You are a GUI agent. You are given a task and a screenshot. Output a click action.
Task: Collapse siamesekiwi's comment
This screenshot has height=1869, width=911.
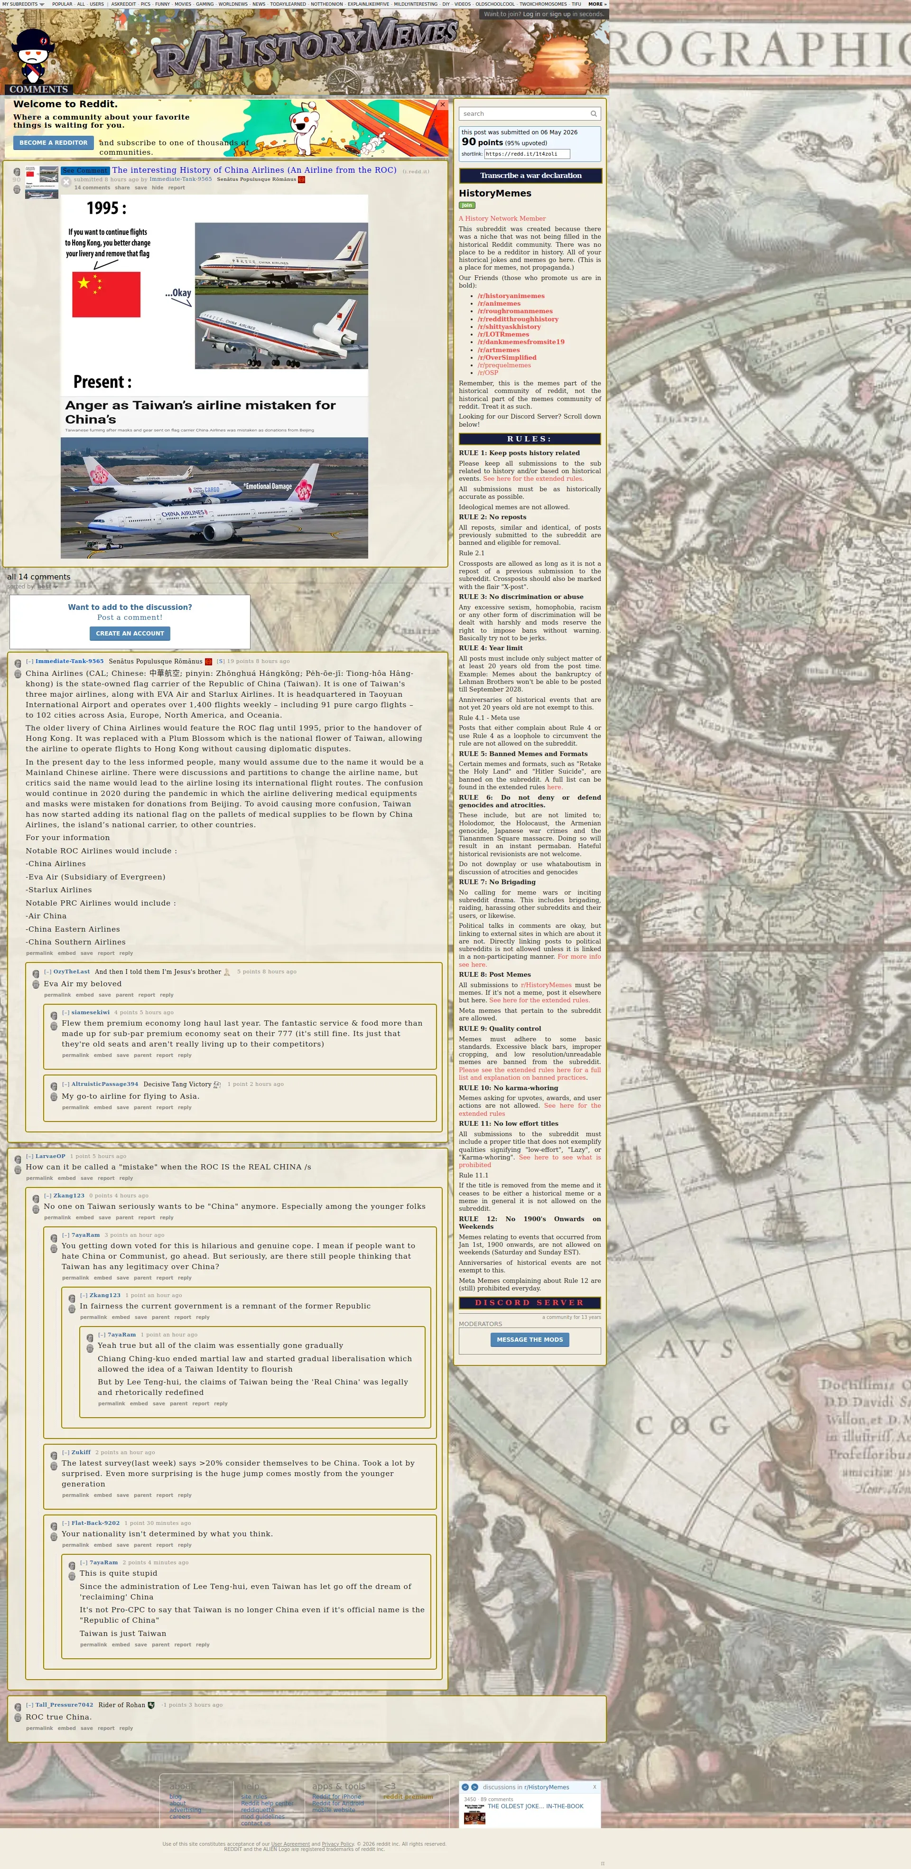(65, 1012)
